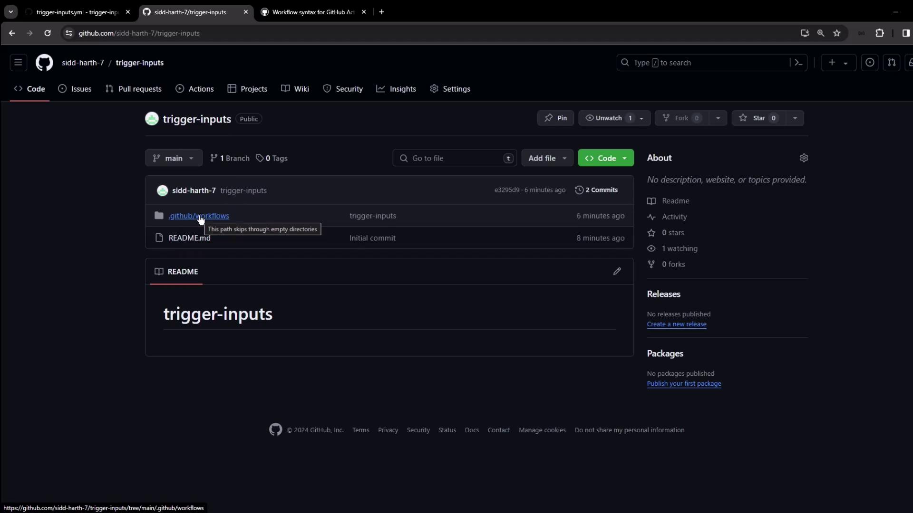
Task: Open pull requests icon in header
Action: tap(892, 63)
